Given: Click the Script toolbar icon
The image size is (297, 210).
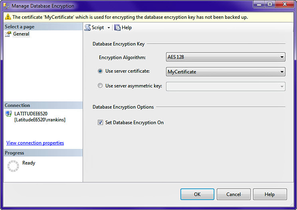Looking at the screenshot, I should (88, 28).
